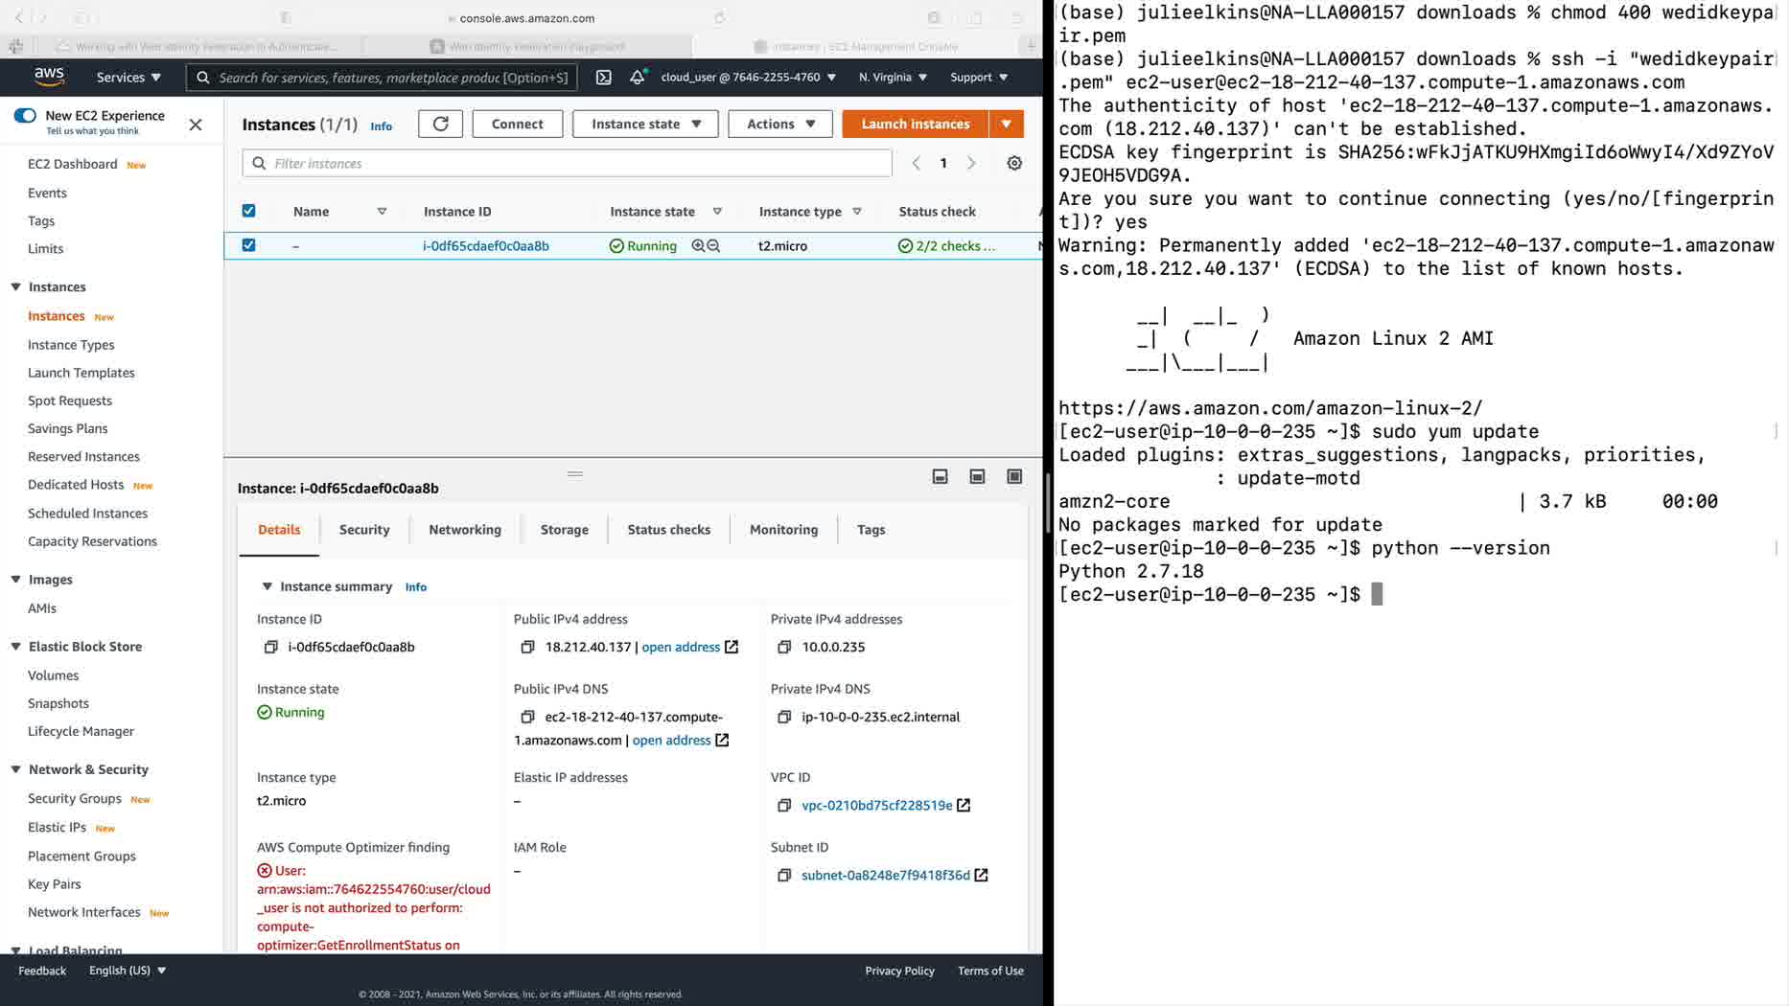Click the Connect button

pos(518,124)
